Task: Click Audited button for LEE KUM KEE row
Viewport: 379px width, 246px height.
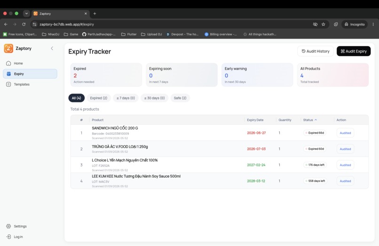Action: pos(345,181)
